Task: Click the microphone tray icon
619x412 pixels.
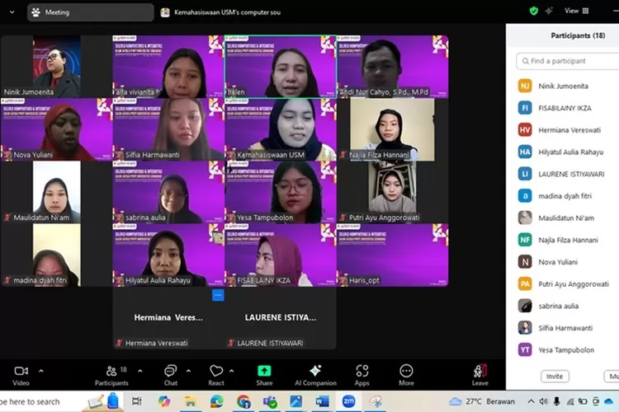Action: [x=556, y=402]
